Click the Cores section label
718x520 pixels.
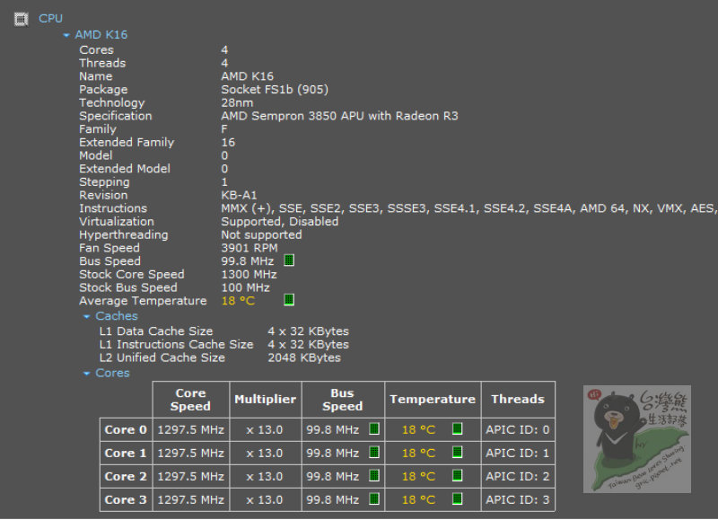point(112,374)
